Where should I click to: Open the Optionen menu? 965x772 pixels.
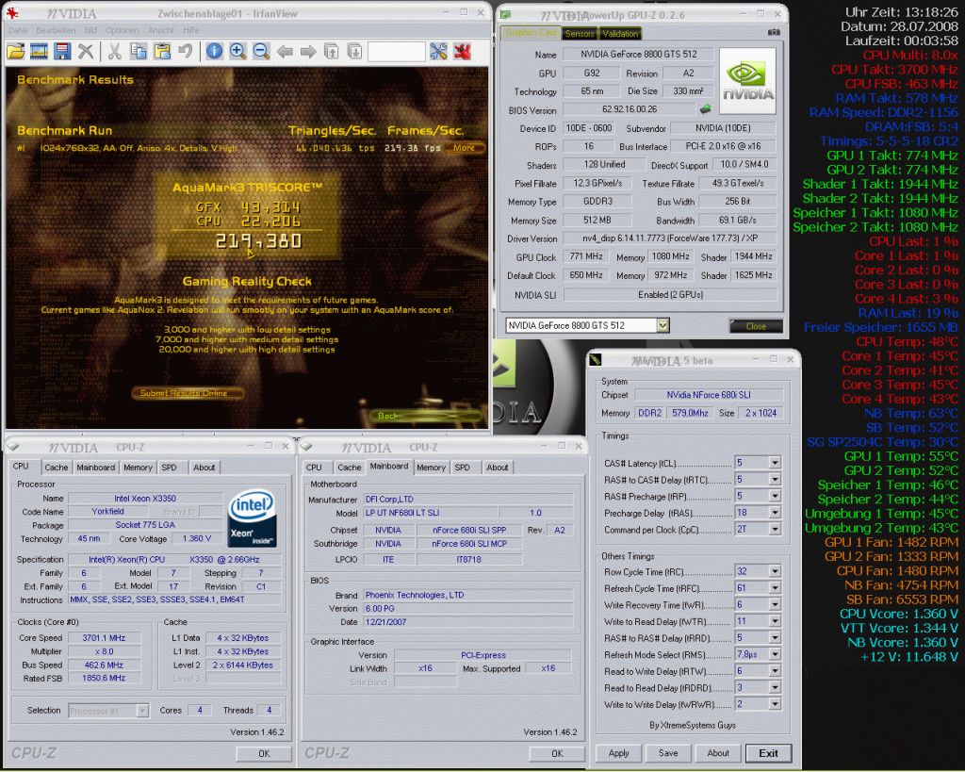click(122, 29)
